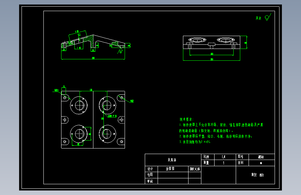Select right elliptical boss in side view
Image resolution: width=301 pixels, height=195 pixels.
pyautogui.click(x=226, y=40)
